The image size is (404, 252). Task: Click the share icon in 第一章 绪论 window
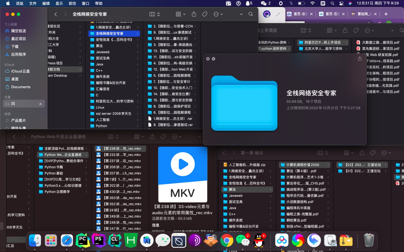pos(362,153)
